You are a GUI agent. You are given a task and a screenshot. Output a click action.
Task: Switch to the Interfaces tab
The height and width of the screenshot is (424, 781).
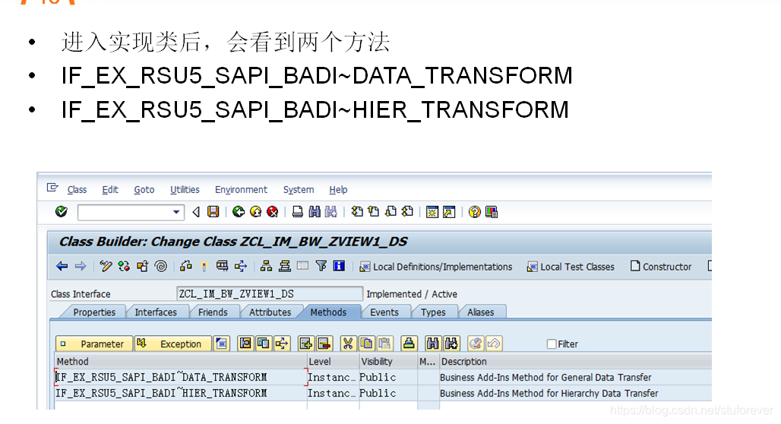156,312
